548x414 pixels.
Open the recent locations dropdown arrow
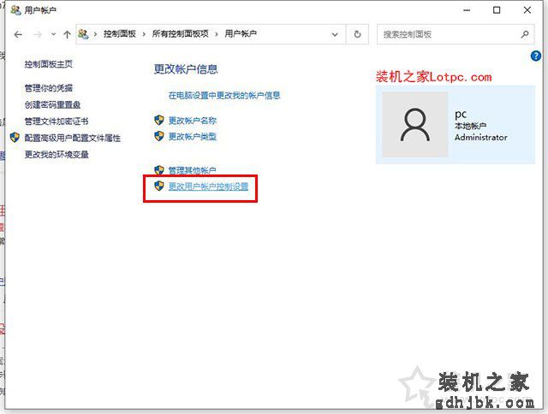pos(53,34)
